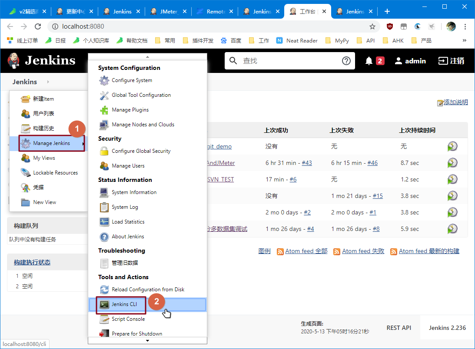View site information icon in the address bar
Viewport: 475px width, 349px height.
point(55,26)
